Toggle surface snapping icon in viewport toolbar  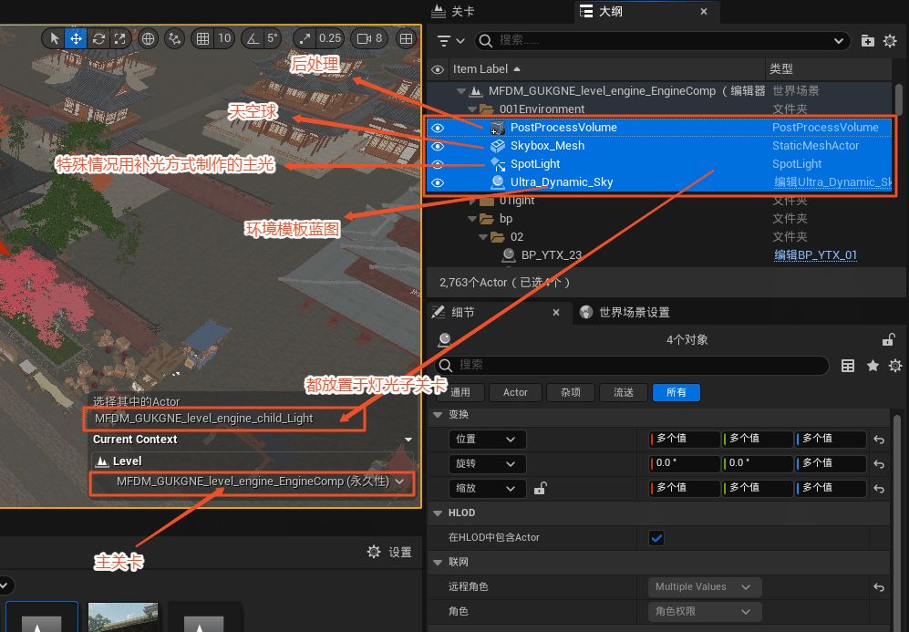(175, 38)
